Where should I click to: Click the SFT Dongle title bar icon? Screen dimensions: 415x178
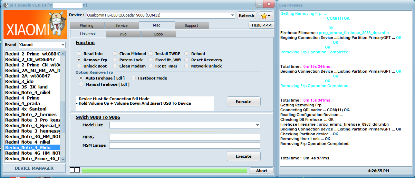(6, 5)
